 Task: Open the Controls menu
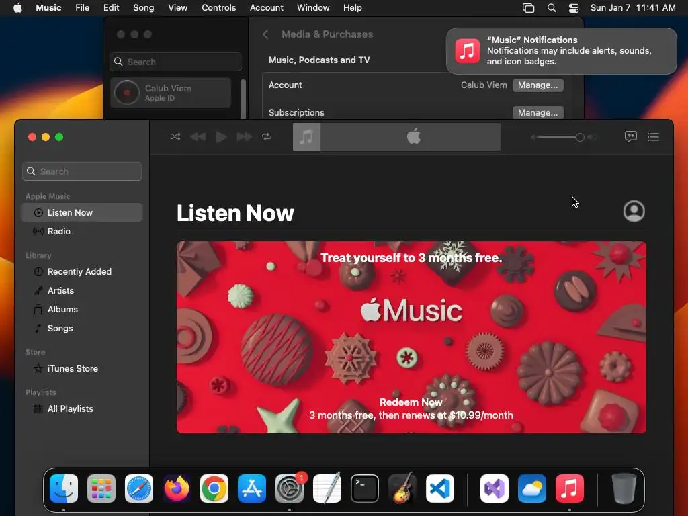point(218,7)
